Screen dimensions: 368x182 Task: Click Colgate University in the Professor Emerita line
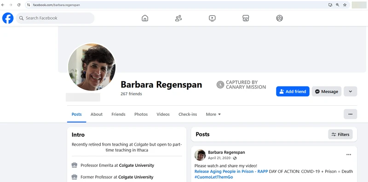137,165
